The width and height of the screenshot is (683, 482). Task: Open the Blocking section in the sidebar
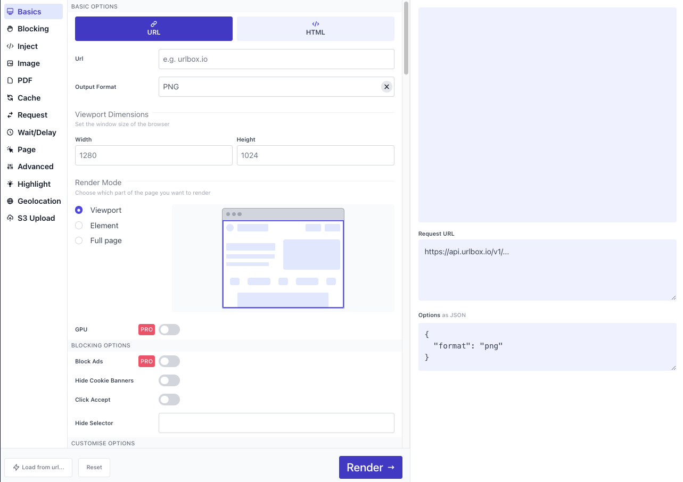[32, 29]
